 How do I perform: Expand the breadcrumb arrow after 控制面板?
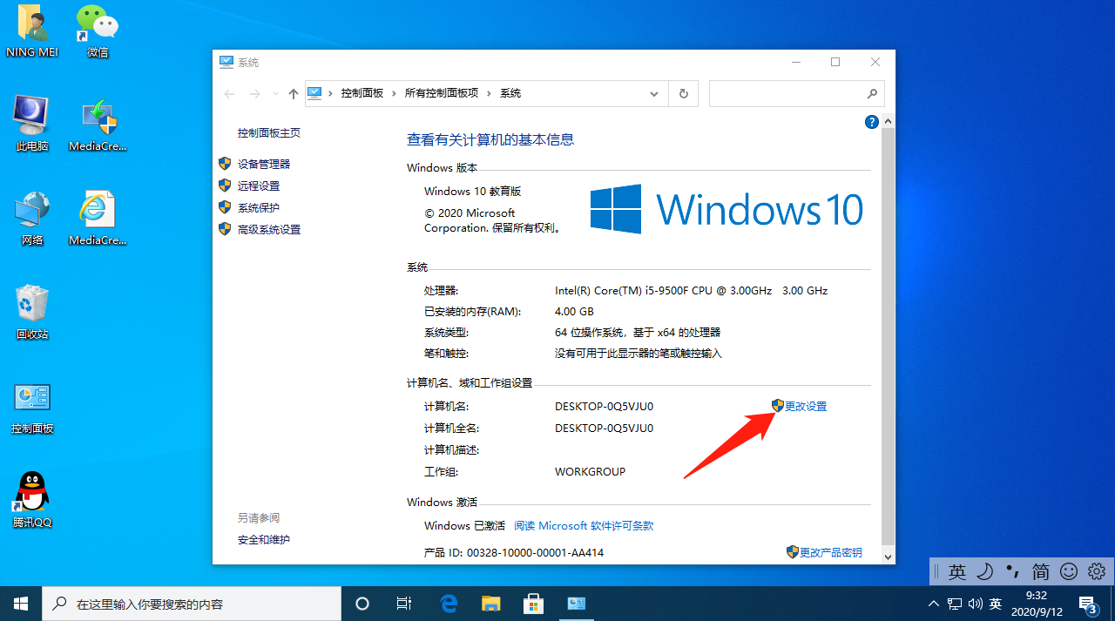click(x=395, y=93)
